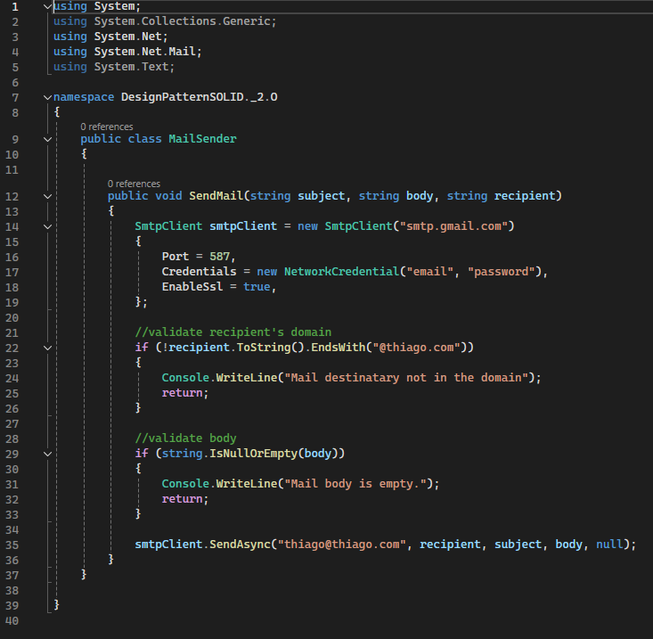This screenshot has width=653, height=639.
Task: Click the "Mail body is empty." string
Action: (x=356, y=484)
